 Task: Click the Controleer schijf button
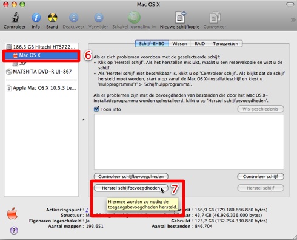tap(261, 176)
